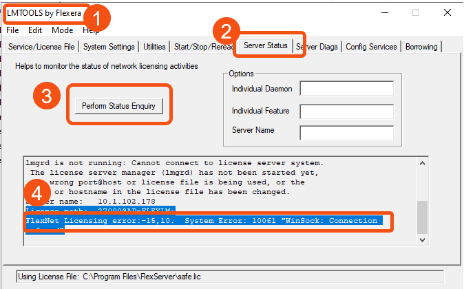Focus the Server Name input field

pyautogui.click(x=346, y=133)
